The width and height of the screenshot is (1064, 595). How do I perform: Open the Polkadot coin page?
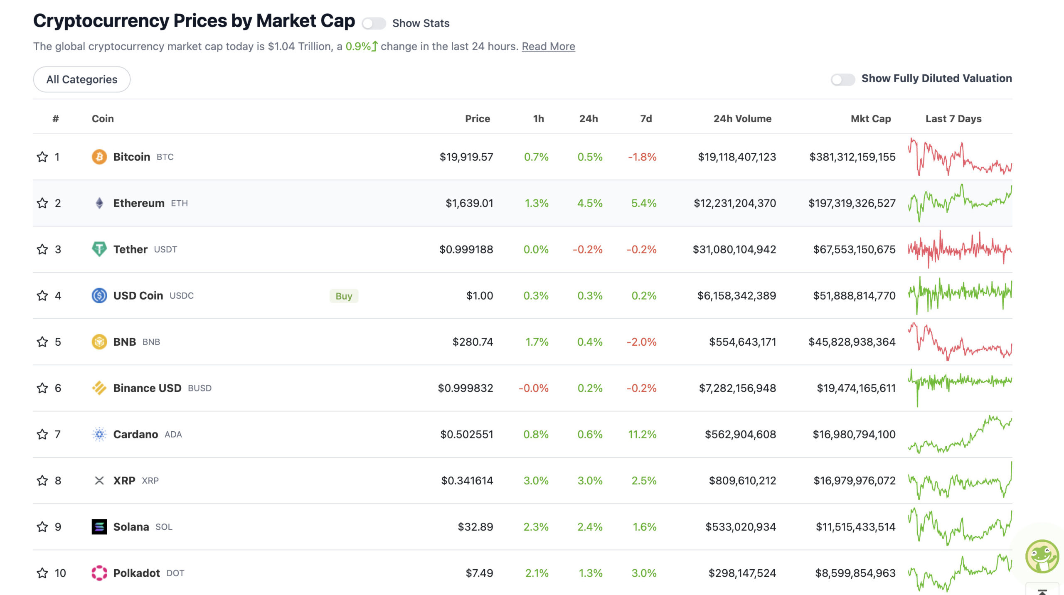point(136,573)
